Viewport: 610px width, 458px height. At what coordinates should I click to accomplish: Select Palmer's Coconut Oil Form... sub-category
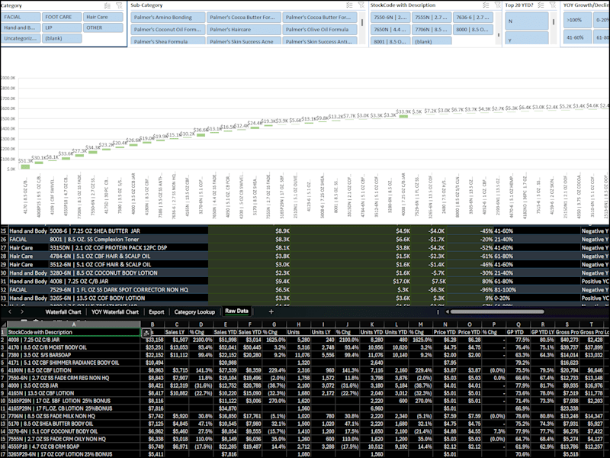[168, 30]
